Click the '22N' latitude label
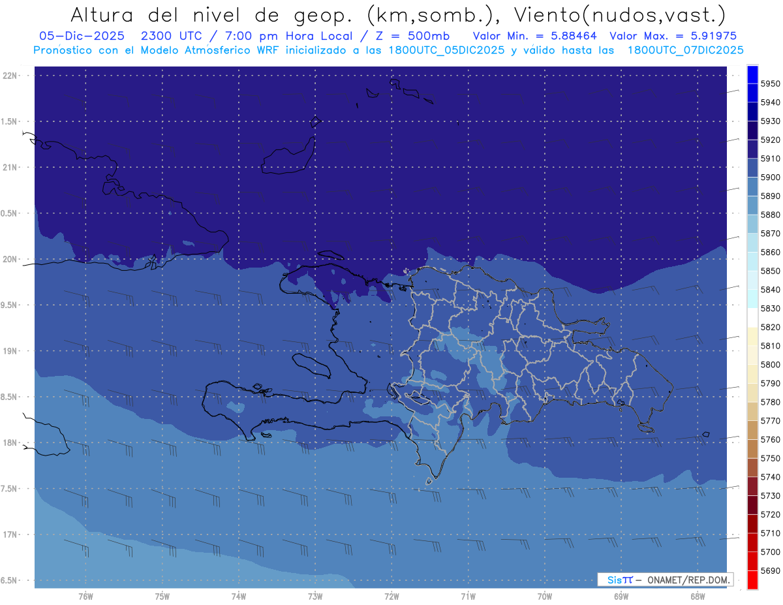 [x=11, y=75]
